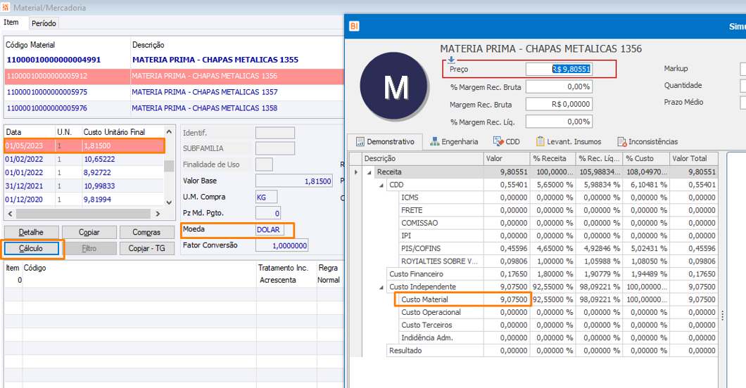The height and width of the screenshot is (388, 746).
Task: Click the Engenharia tab icon
Action: tap(434, 141)
